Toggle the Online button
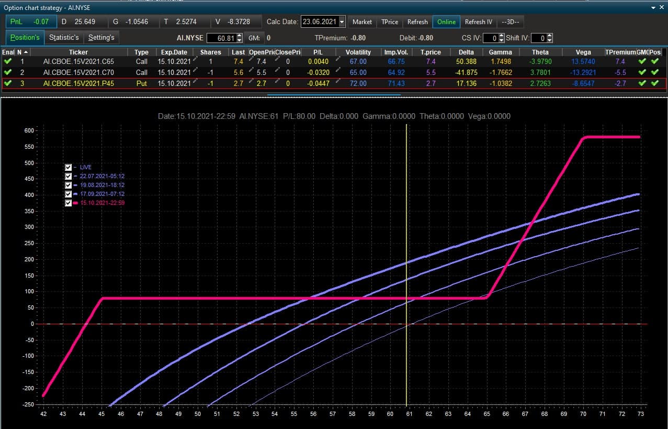 (x=446, y=22)
